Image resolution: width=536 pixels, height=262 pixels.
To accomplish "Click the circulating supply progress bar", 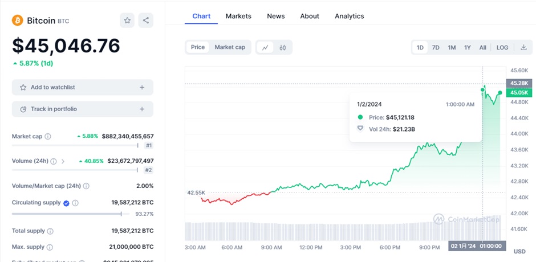I will click(67, 214).
